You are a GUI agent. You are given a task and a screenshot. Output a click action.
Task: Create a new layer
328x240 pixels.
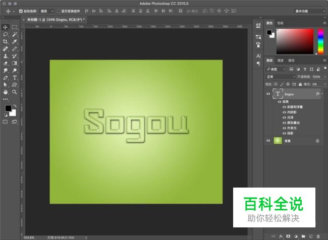click(x=311, y=236)
